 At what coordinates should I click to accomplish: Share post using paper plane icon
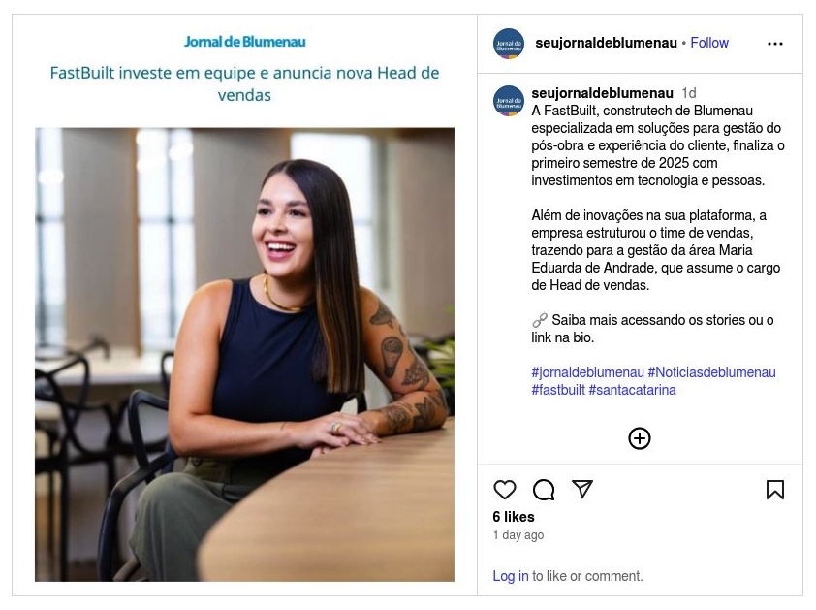[x=582, y=489]
